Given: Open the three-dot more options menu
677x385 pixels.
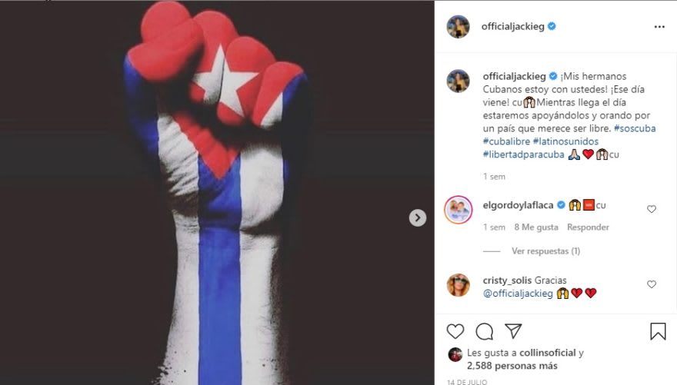Looking at the screenshot, I should (659, 27).
